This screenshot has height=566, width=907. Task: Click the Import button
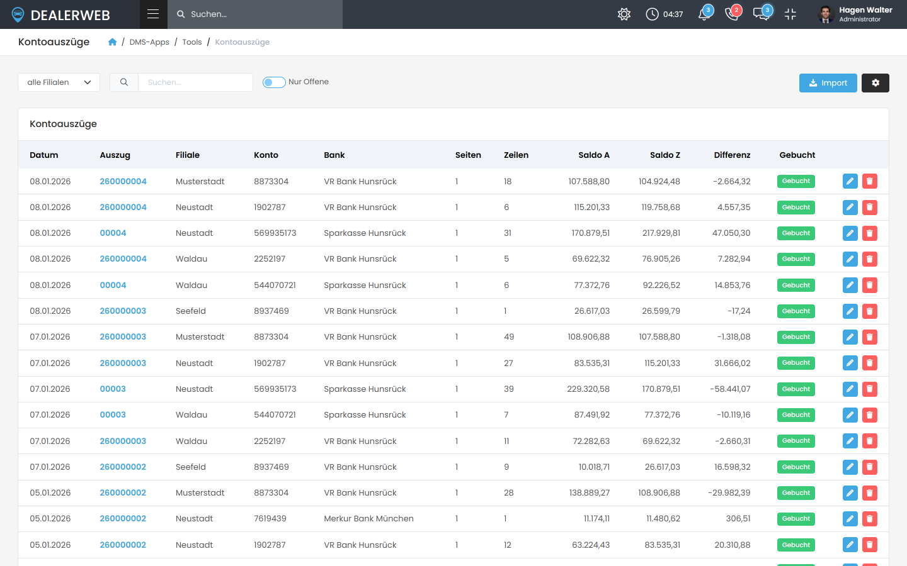click(x=828, y=83)
